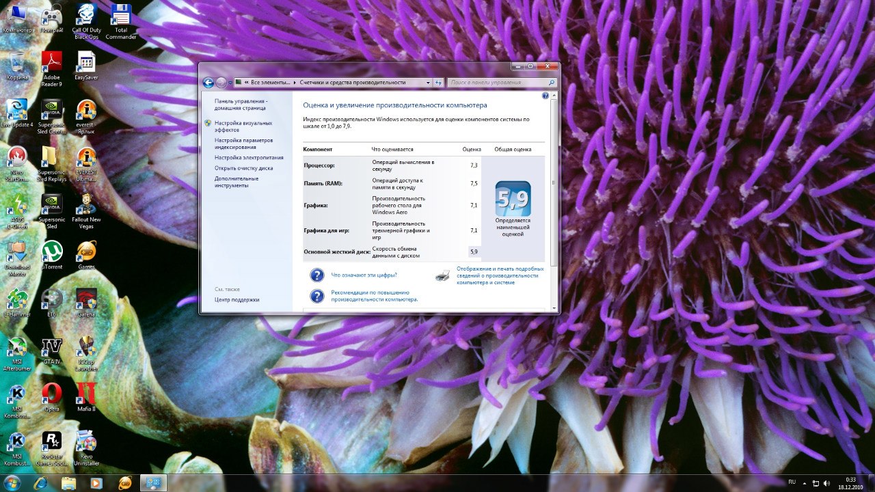Open the Opera desktop icon
This screenshot has width=875, height=492.
(x=52, y=393)
